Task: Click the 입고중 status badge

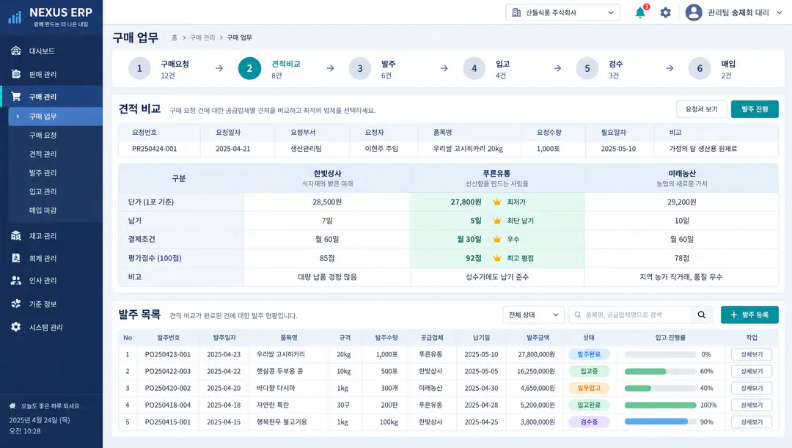Action: tap(589, 371)
